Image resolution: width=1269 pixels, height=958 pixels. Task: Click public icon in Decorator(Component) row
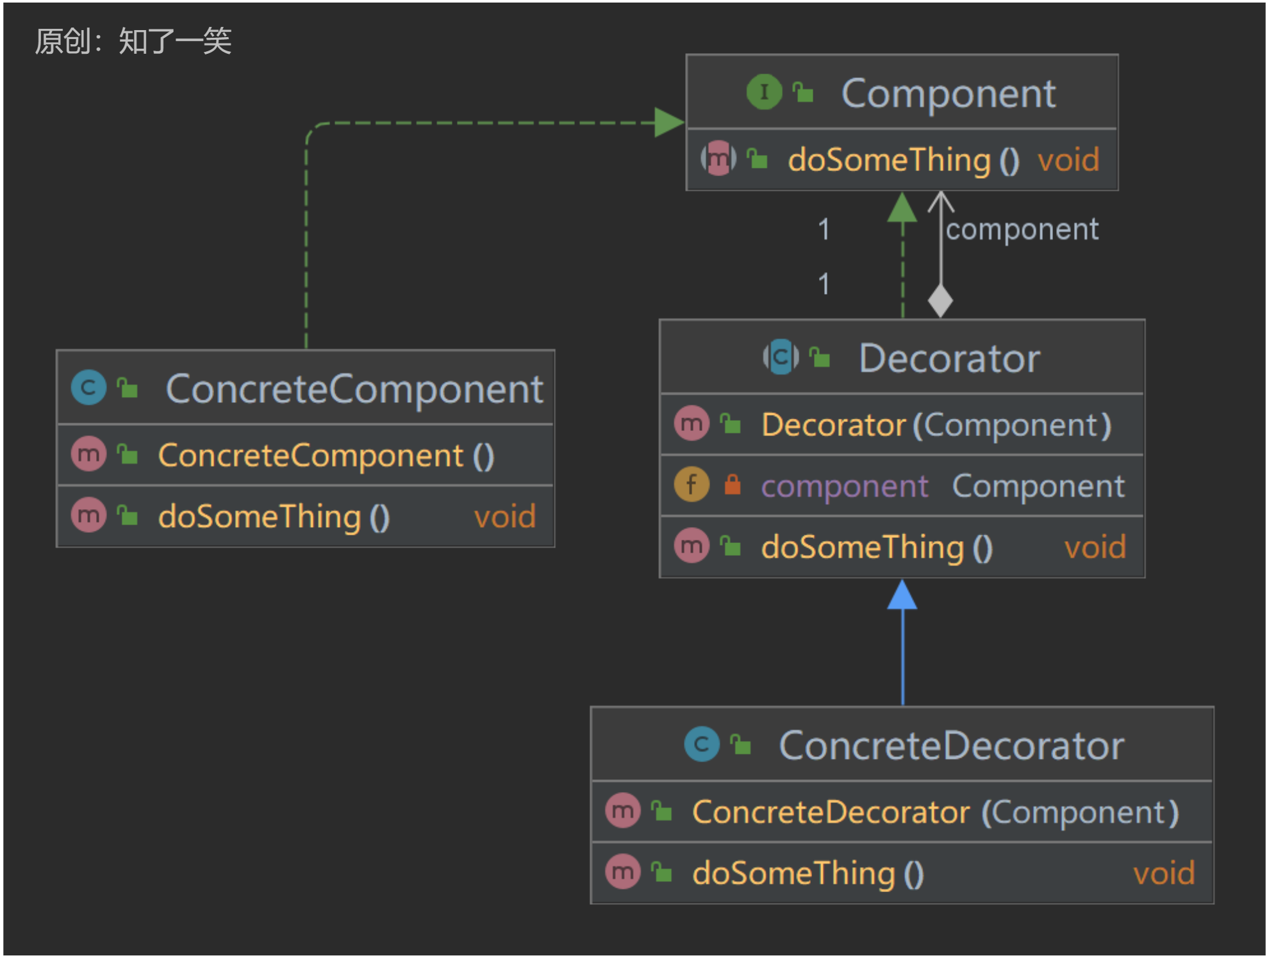(x=731, y=423)
